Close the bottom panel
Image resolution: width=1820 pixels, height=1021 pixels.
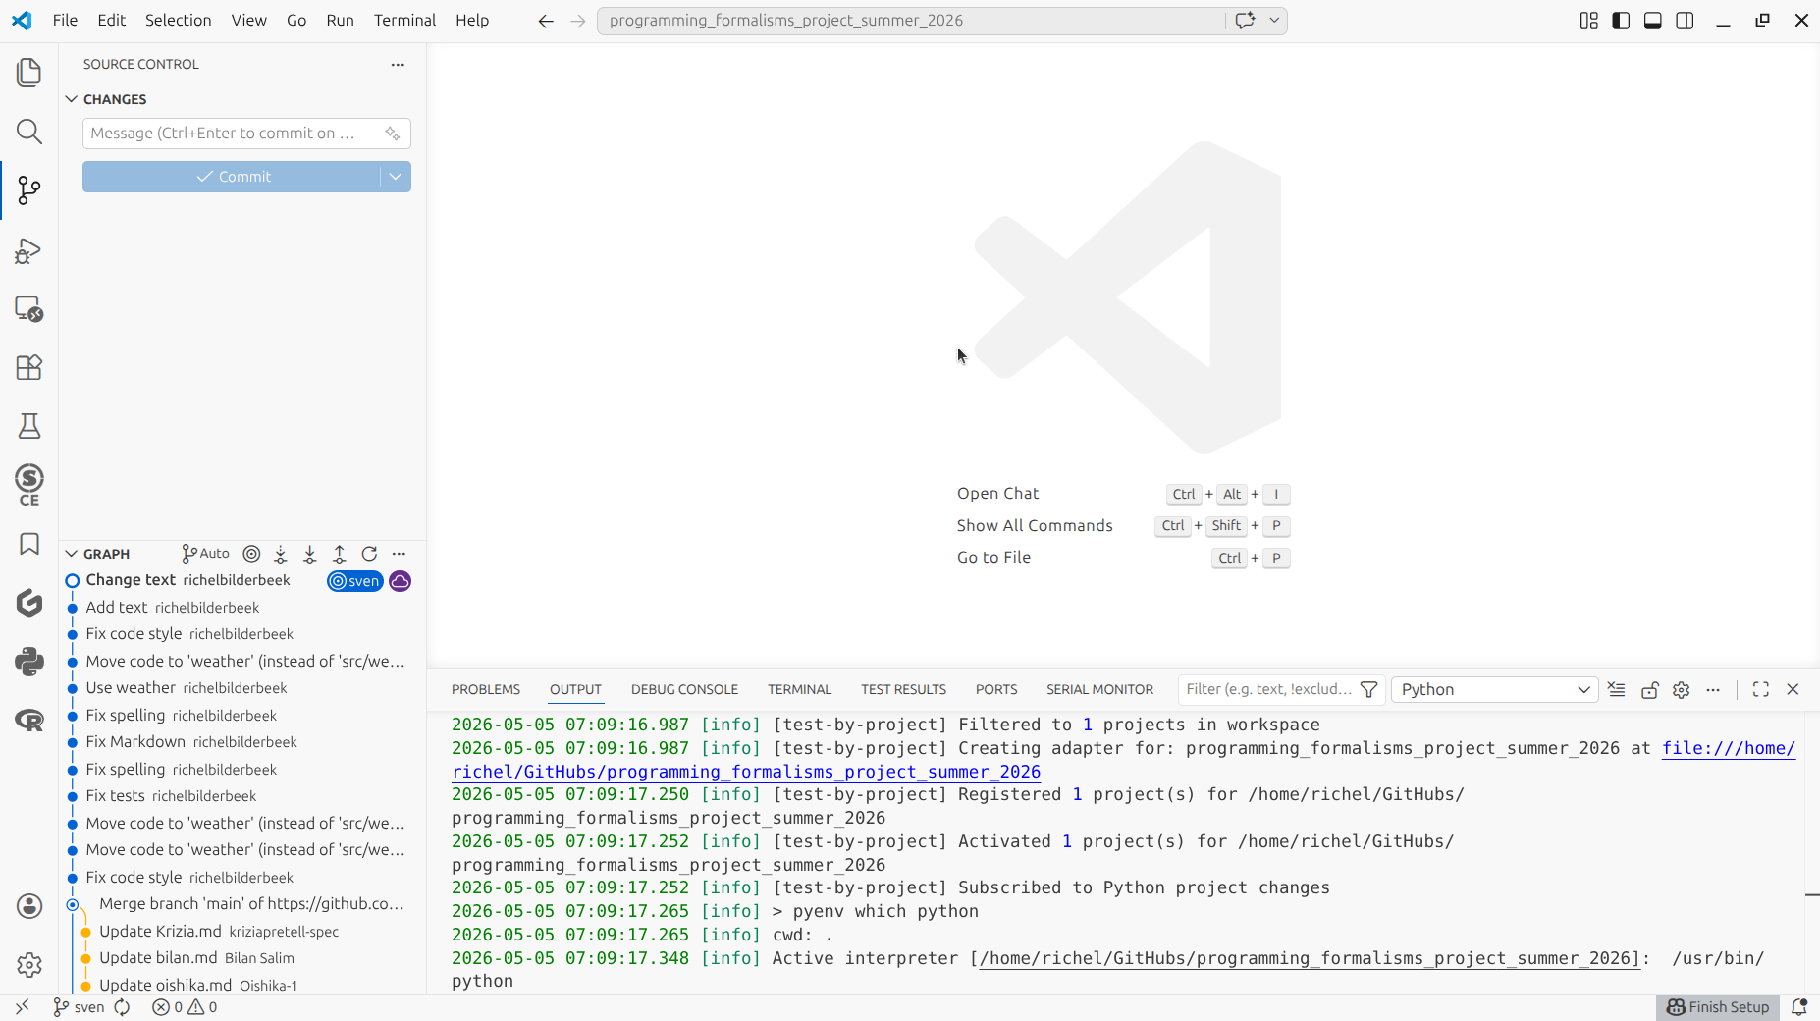[x=1793, y=690]
